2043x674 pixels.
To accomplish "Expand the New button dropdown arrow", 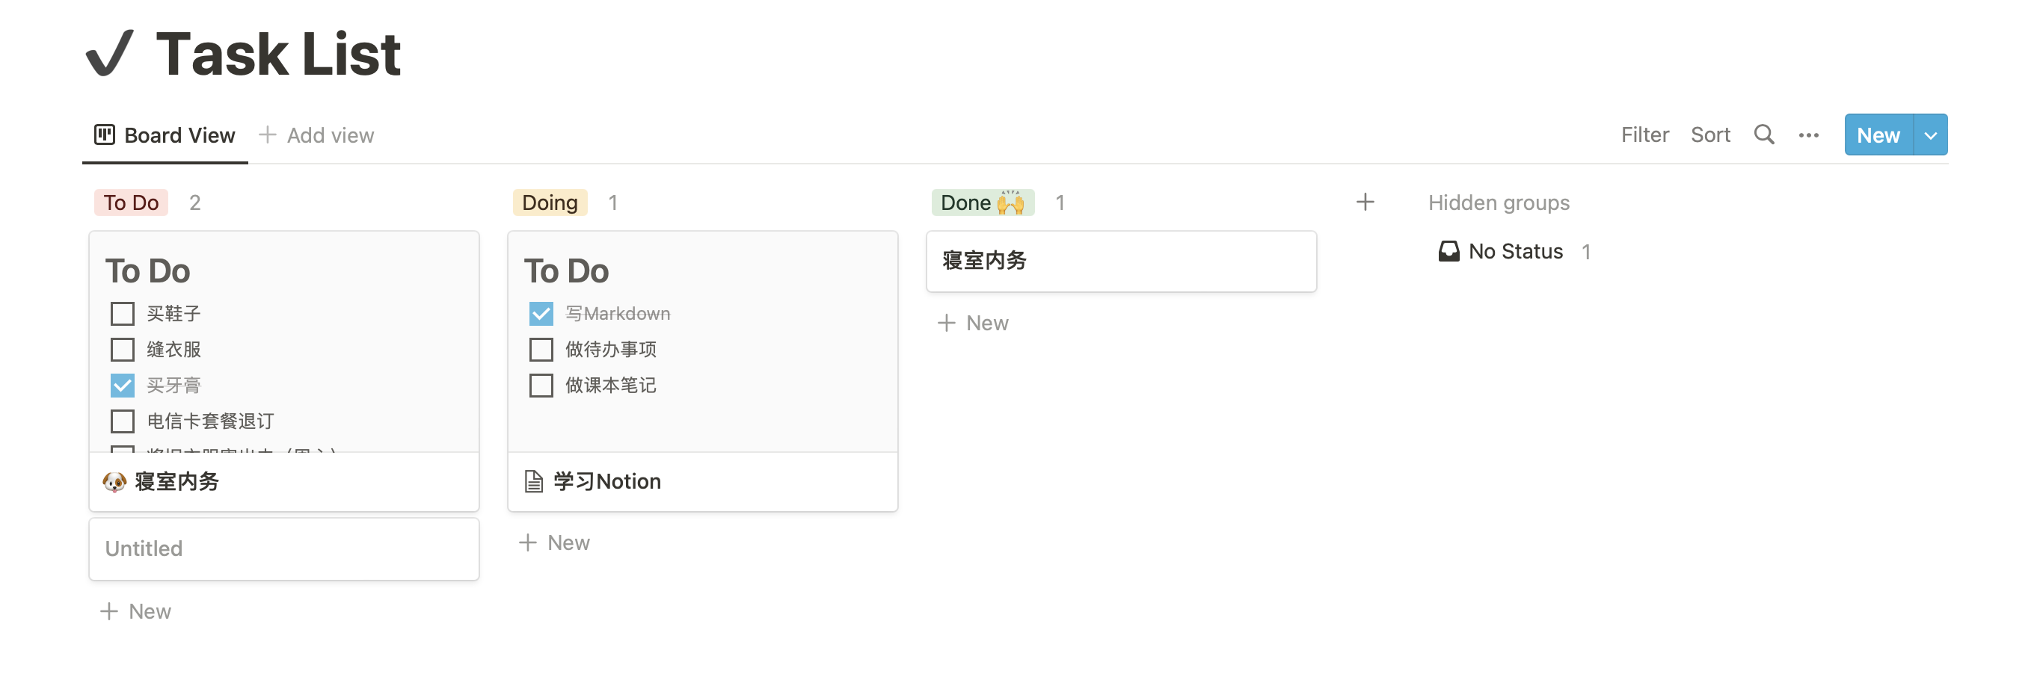I will pyautogui.click(x=1930, y=135).
